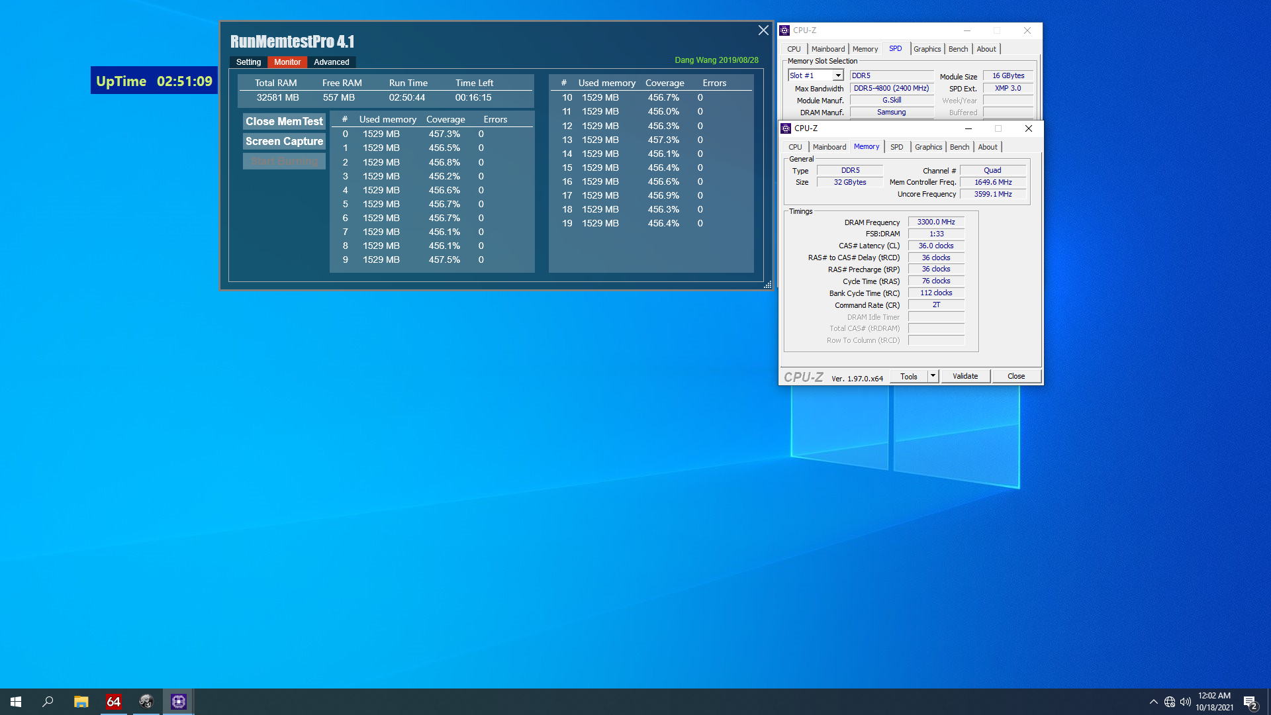Image resolution: width=1271 pixels, height=715 pixels.
Task: Click the network status icon in the tray
Action: [1169, 701]
